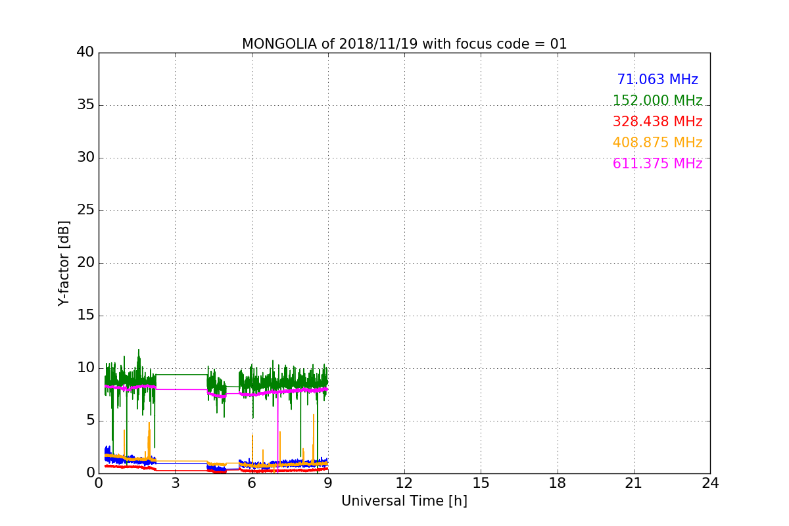Click the x-axis tick label 24

tap(710, 483)
